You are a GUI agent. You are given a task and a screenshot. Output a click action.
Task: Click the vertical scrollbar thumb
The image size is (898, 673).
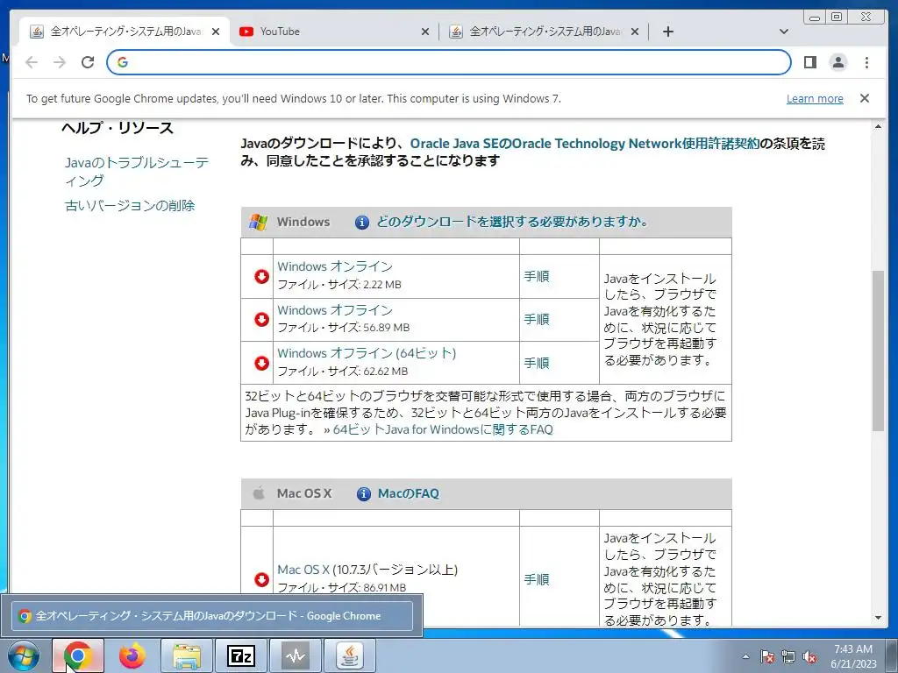tap(878, 351)
